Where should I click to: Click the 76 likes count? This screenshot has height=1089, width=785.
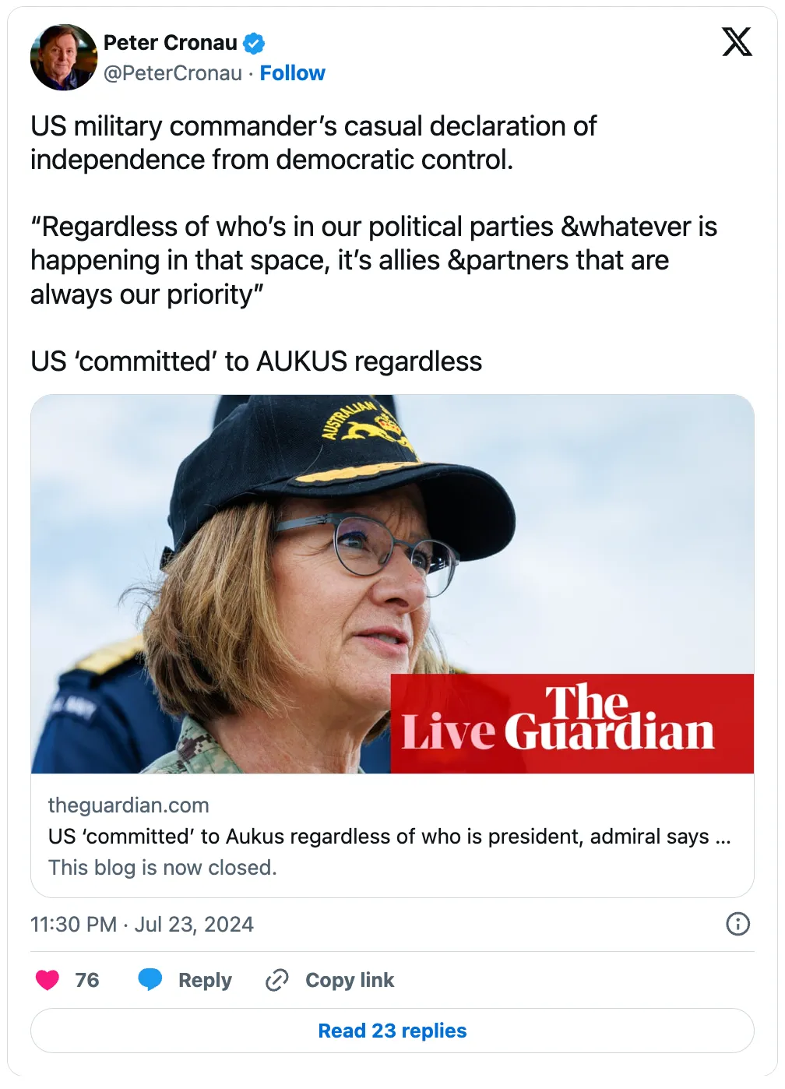coord(87,980)
